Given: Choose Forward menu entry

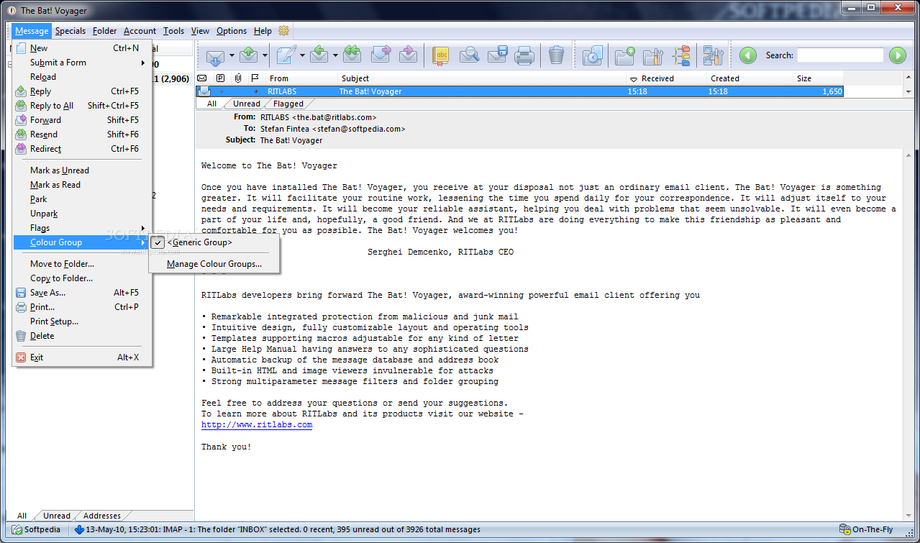Looking at the screenshot, I should [82, 120].
